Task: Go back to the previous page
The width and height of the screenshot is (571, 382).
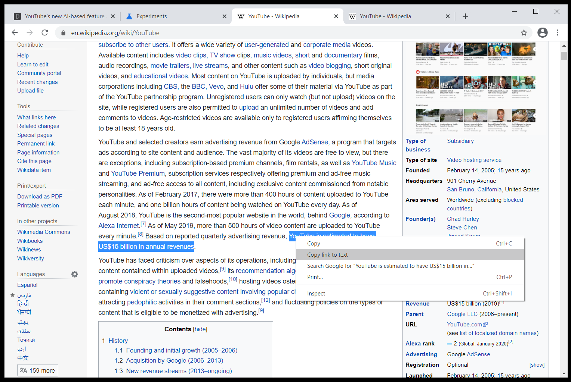Action: click(15, 33)
